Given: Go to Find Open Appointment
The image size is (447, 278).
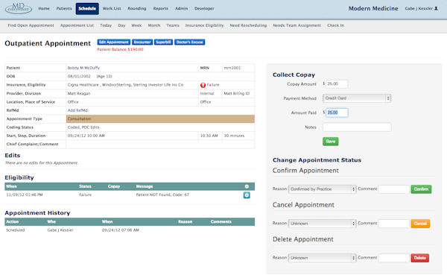Looking at the screenshot, I should (x=31, y=25).
